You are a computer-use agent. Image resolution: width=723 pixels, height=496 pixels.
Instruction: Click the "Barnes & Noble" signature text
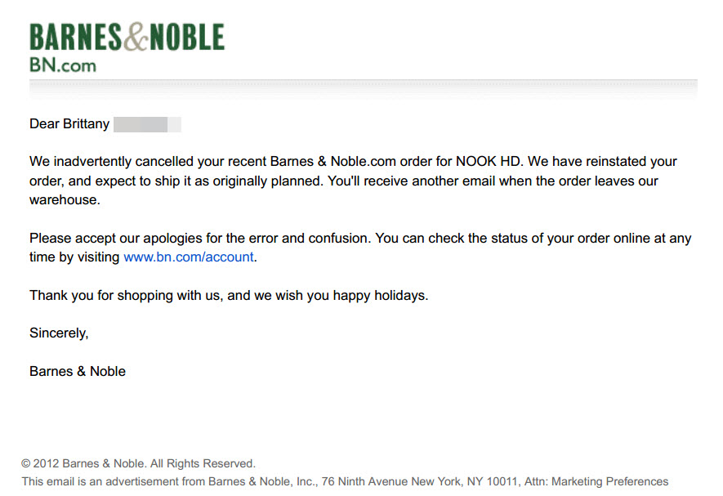tap(78, 372)
